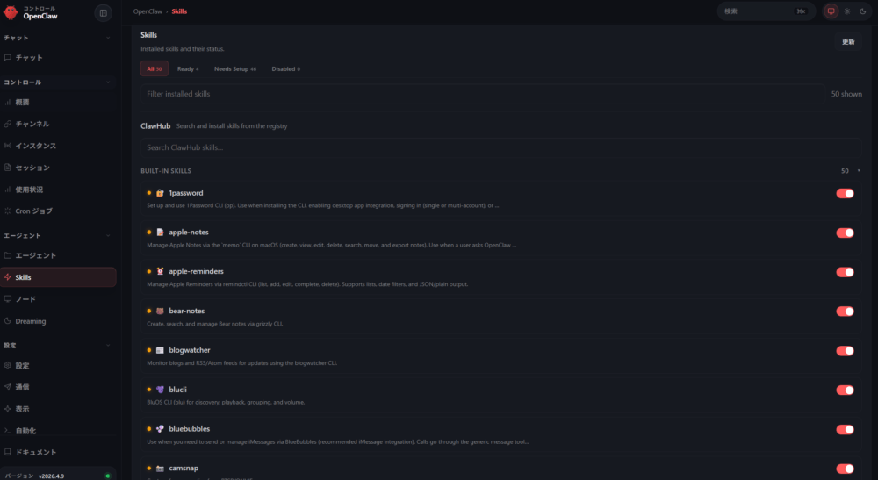Click the OpenClaw breadcrumb link
The width and height of the screenshot is (878, 480).
(147, 11)
